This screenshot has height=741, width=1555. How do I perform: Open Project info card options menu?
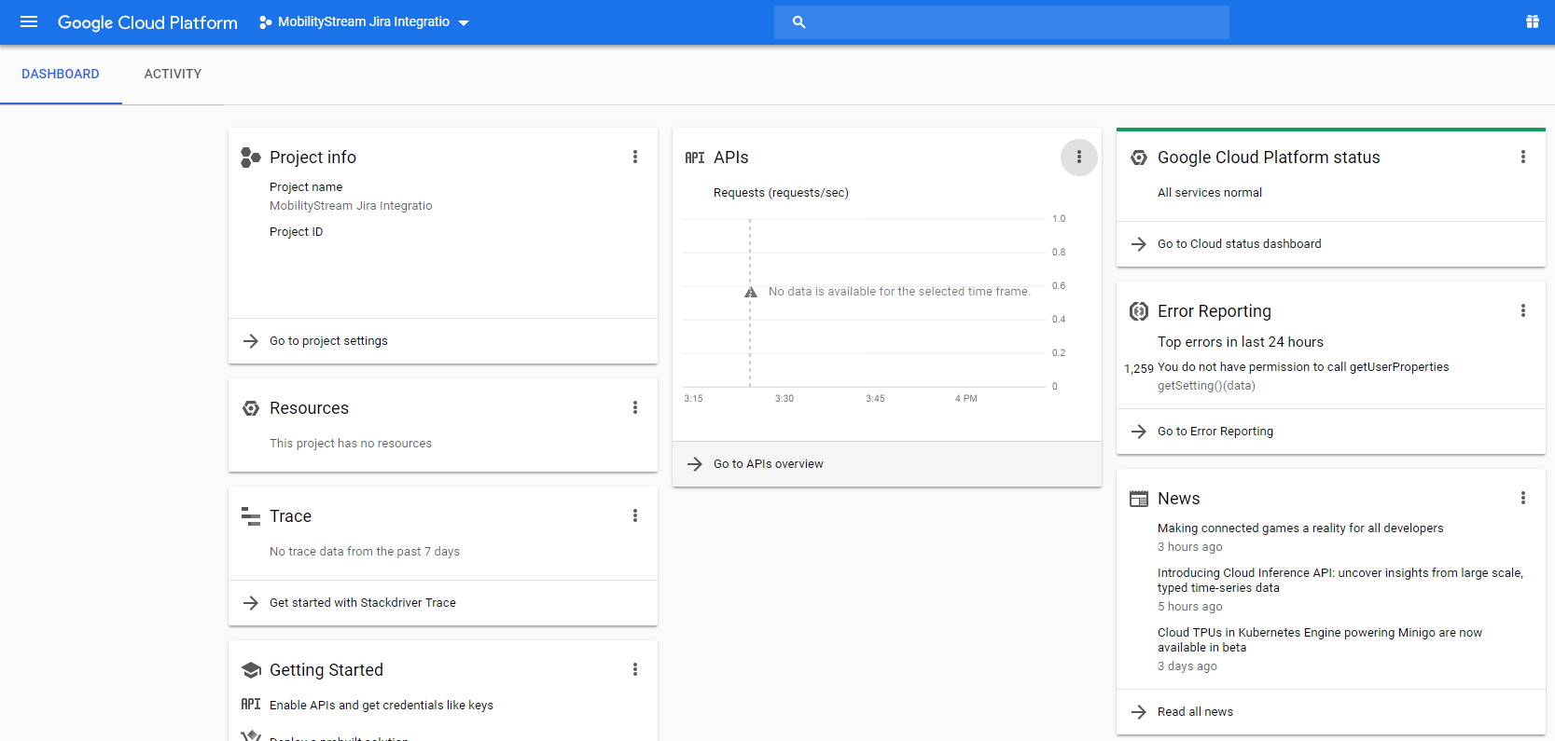tap(635, 157)
